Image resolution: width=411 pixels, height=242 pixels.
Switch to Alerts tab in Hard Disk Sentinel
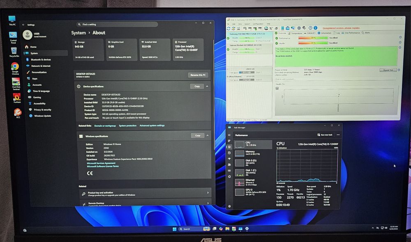[366, 33]
